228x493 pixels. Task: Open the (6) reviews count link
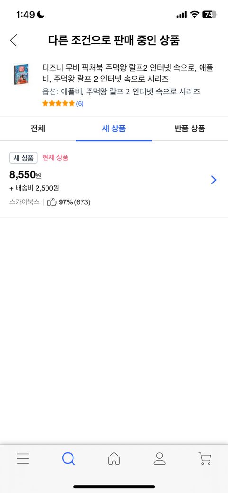click(x=80, y=103)
